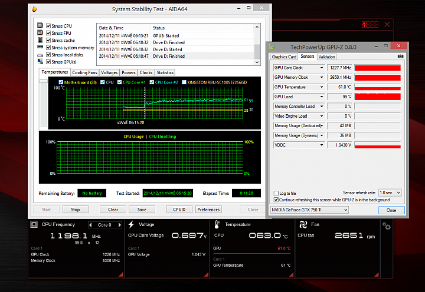This screenshot has width=425, height=292.
Task: Uncheck Stress FPU checkbox
Action: [x=48, y=33]
